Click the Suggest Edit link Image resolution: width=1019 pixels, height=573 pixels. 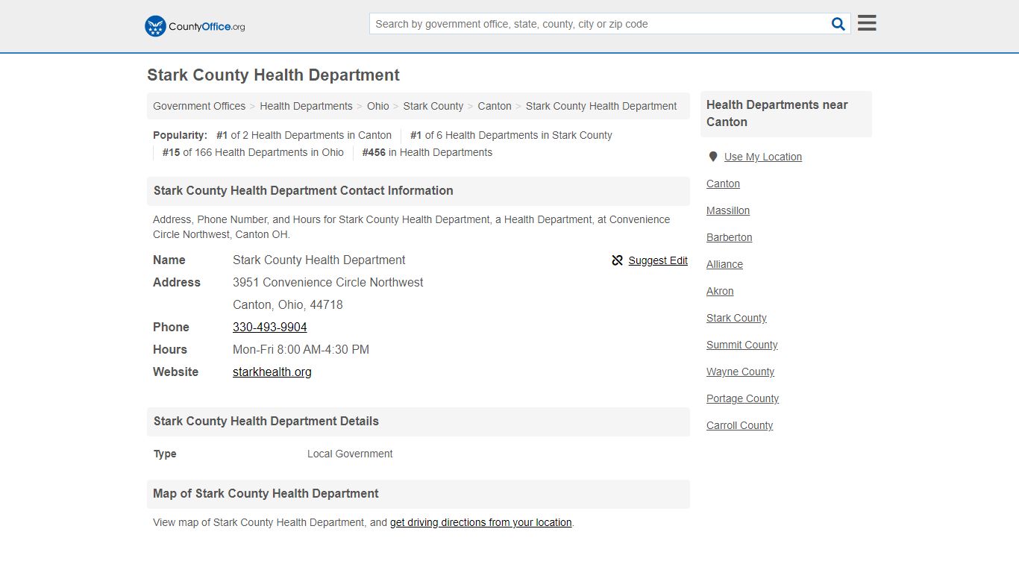click(x=658, y=260)
